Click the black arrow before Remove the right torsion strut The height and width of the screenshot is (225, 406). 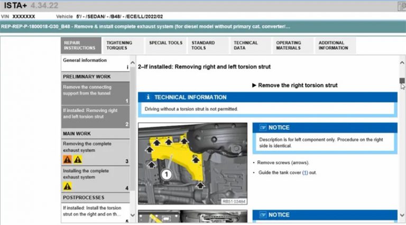coord(254,85)
